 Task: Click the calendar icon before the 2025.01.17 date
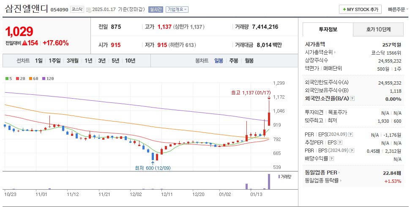coord(88,9)
